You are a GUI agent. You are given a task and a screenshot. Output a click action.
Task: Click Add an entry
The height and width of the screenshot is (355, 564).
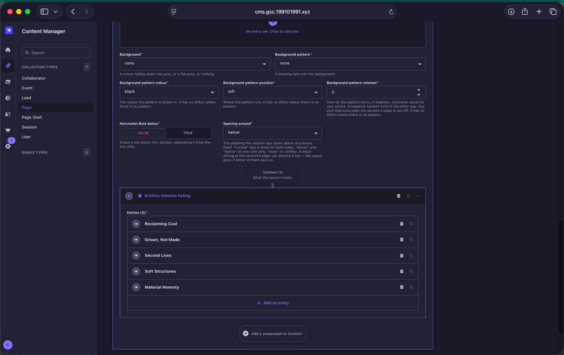point(273,303)
